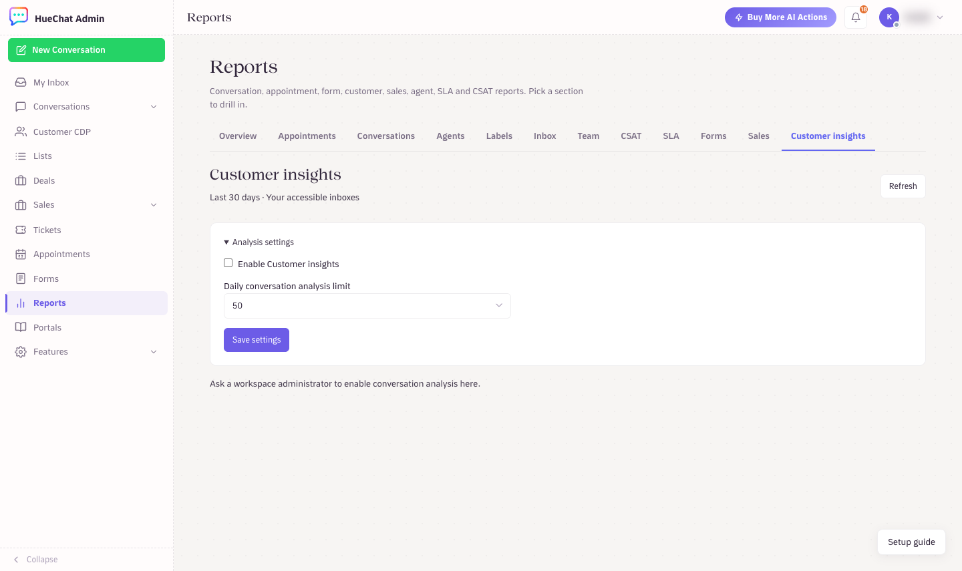This screenshot has width=962, height=571.
Task: Select the CSAT tab
Action: 631,136
